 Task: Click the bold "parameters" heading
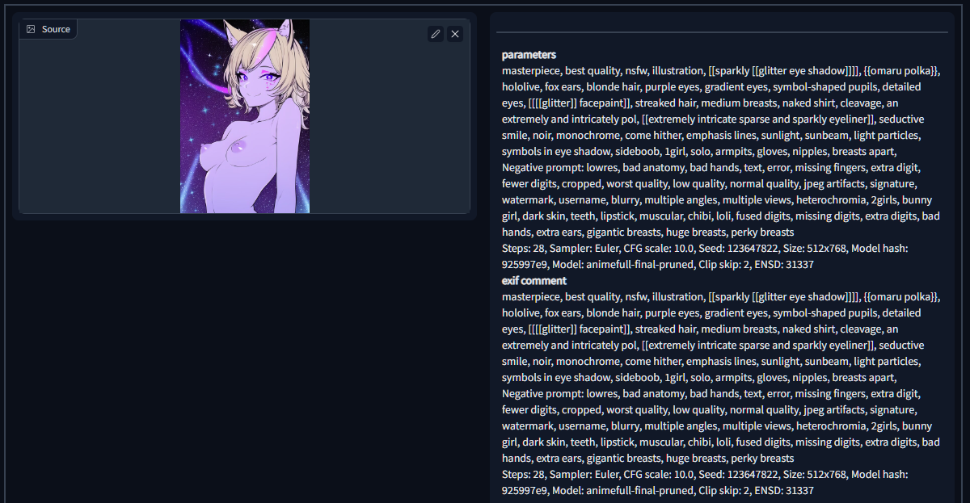pos(529,55)
